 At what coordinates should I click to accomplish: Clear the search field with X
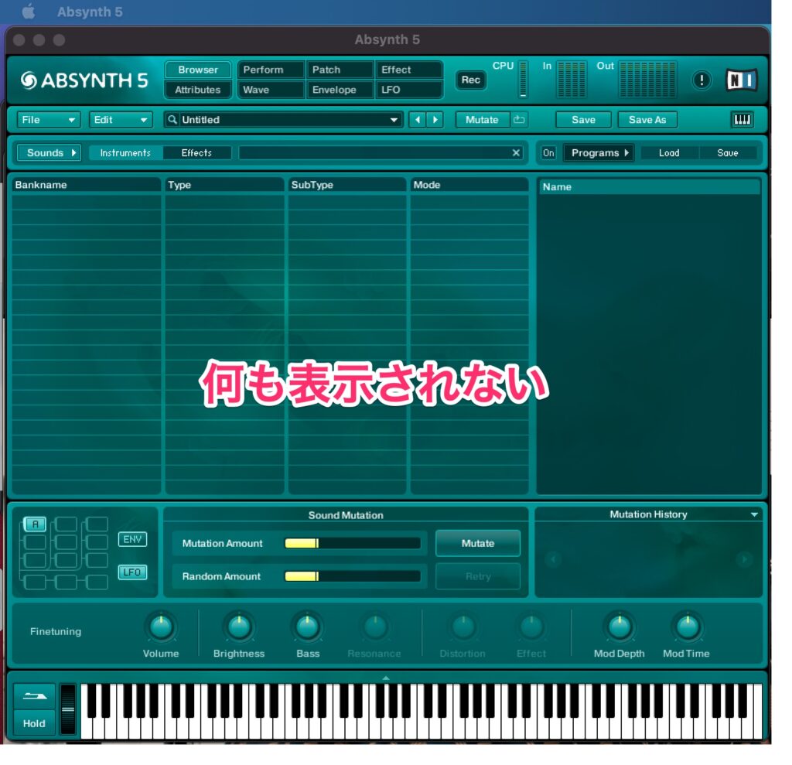click(517, 153)
